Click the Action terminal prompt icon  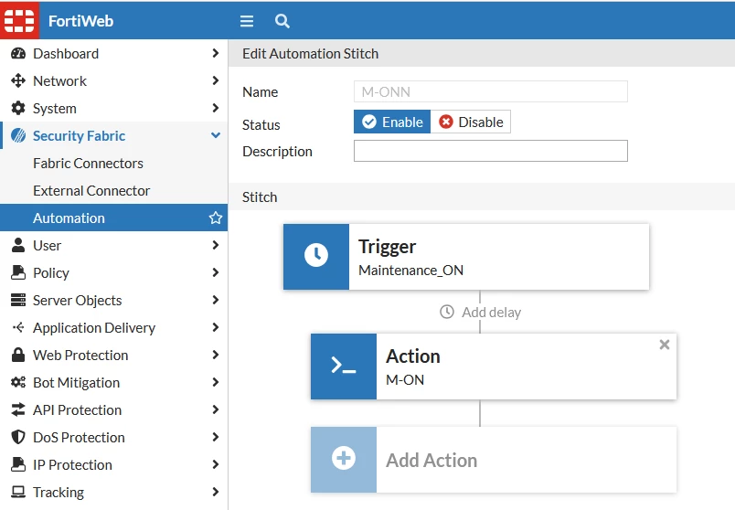point(344,367)
